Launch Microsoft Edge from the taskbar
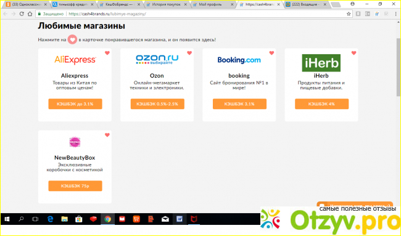This screenshot has width=401, height=236. [50, 219]
